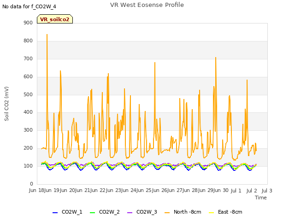The width and height of the screenshot is (295, 221).
Task: Click the Jul 2 x-axis tick label
Action: coord(252,191)
